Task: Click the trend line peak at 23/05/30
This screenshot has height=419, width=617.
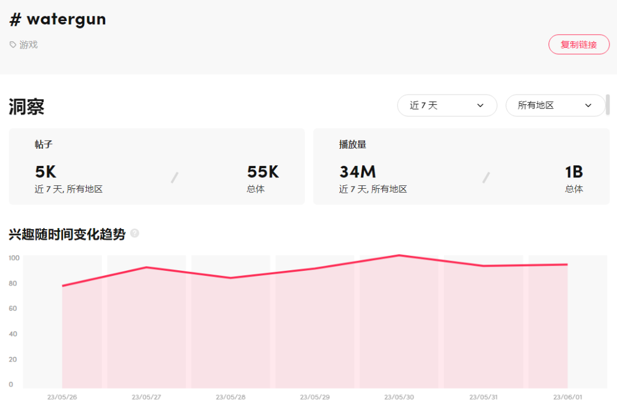Action: tap(399, 256)
